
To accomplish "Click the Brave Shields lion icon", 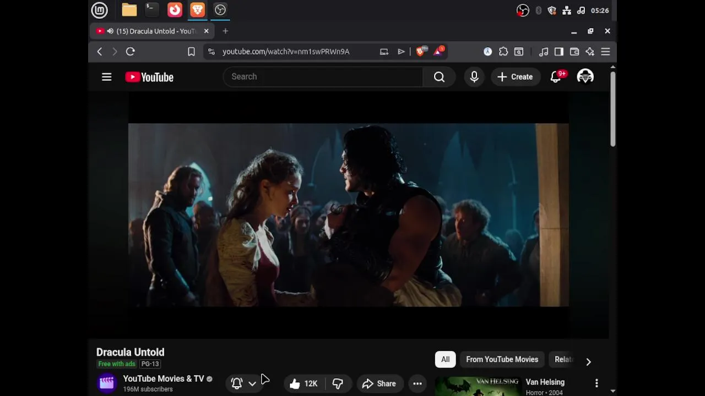I will click(421, 51).
